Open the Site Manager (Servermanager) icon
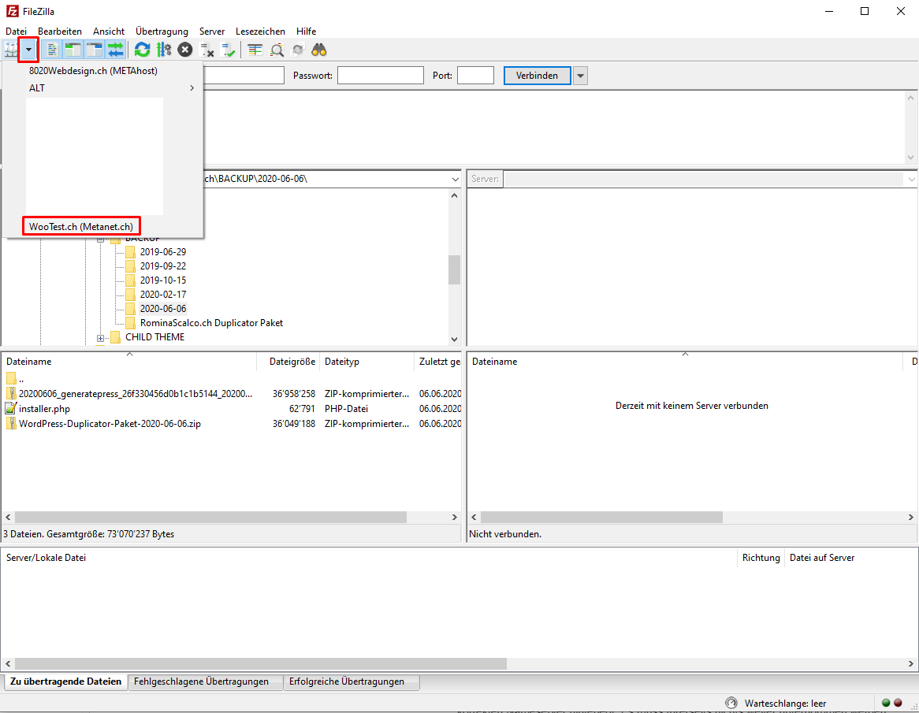This screenshot has height=713, width=919. click(10, 50)
